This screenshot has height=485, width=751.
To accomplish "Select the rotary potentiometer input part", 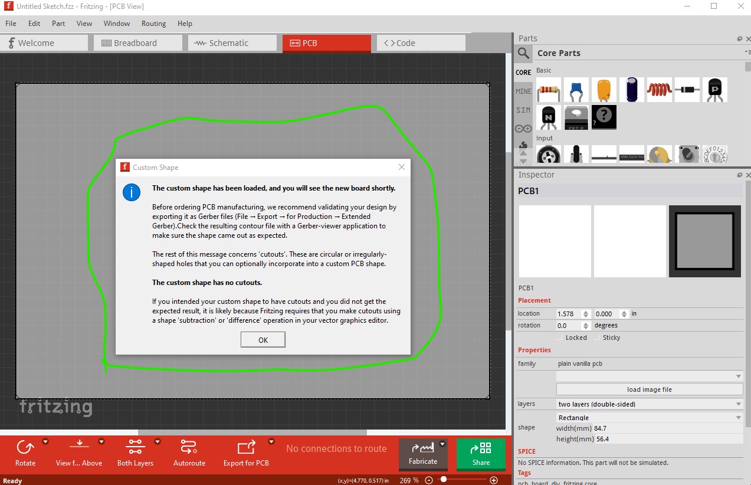I will coord(548,155).
